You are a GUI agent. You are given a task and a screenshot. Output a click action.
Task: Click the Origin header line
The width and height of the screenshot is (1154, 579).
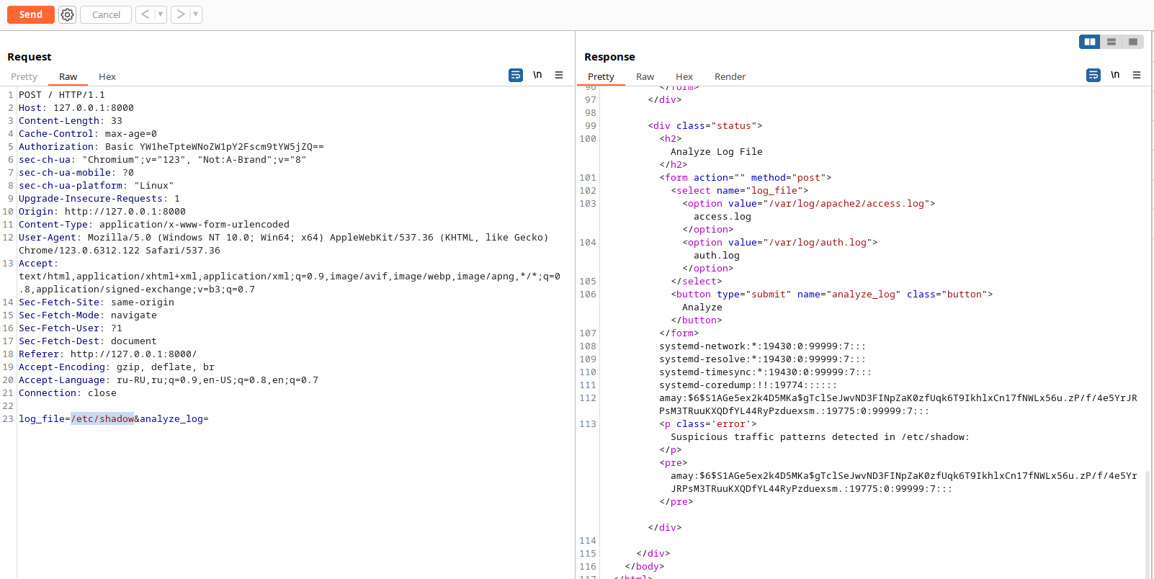pos(102,212)
